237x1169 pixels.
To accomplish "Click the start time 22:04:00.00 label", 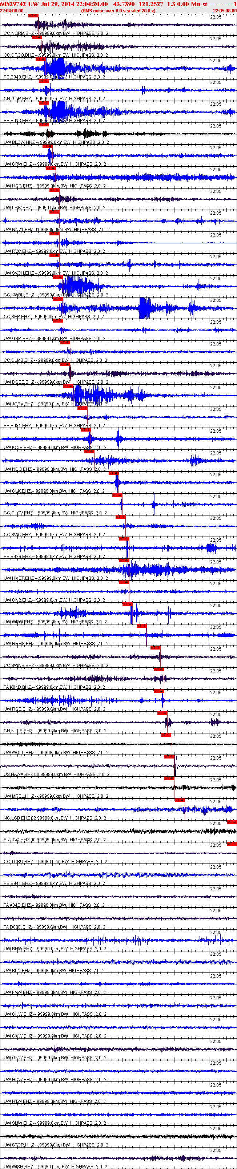I will click(x=12, y=11).
